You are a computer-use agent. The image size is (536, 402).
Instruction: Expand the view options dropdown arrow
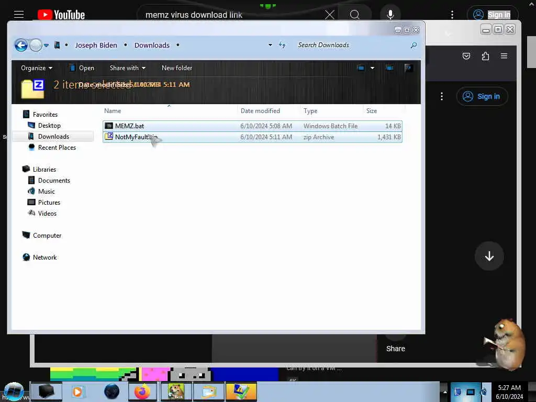372,68
